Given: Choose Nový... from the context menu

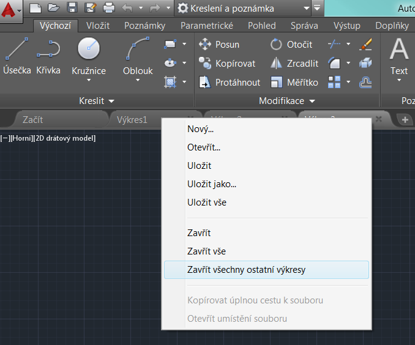Looking at the screenshot, I should tap(266, 129).
